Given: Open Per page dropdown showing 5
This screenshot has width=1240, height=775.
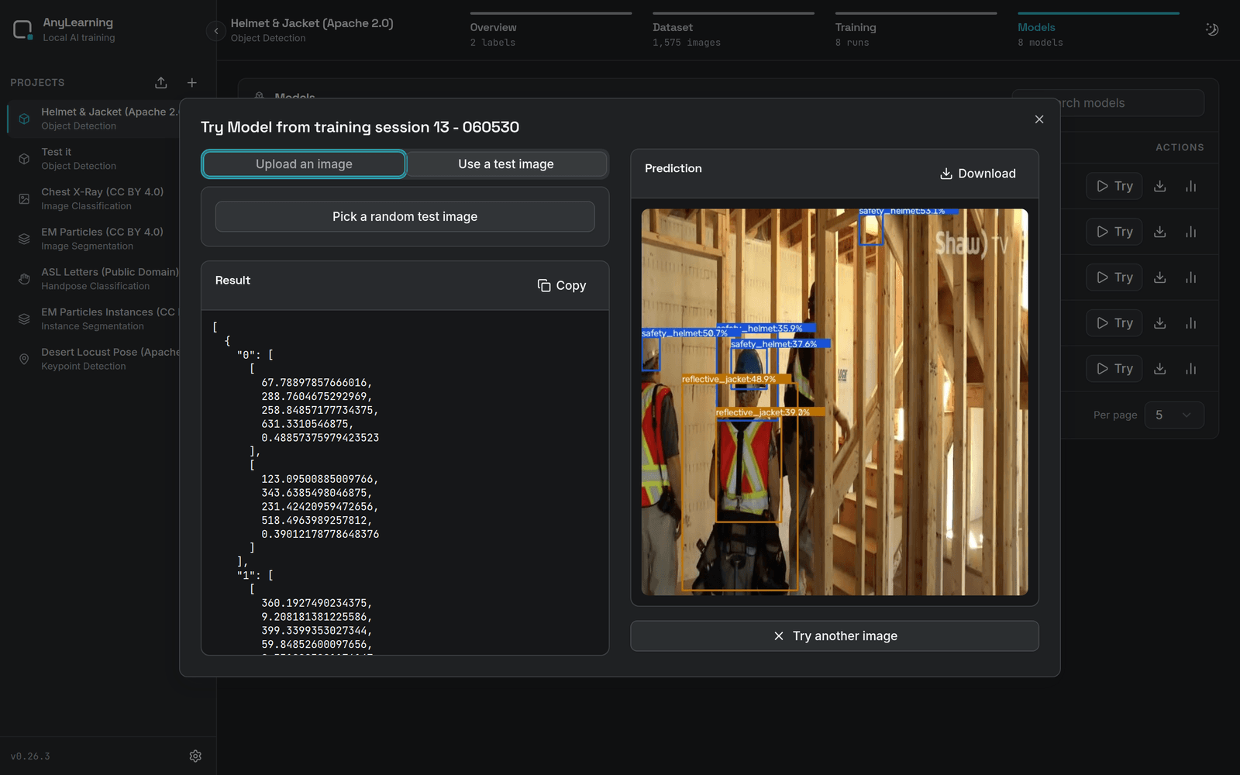Looking at the screenshot, I should click(1174, 415).
